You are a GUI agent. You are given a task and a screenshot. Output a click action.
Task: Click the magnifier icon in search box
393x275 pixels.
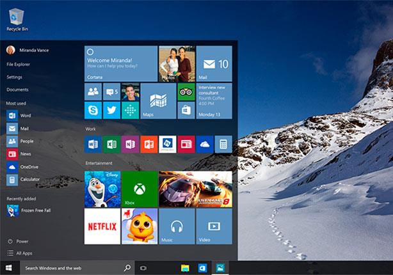[127, 268]
